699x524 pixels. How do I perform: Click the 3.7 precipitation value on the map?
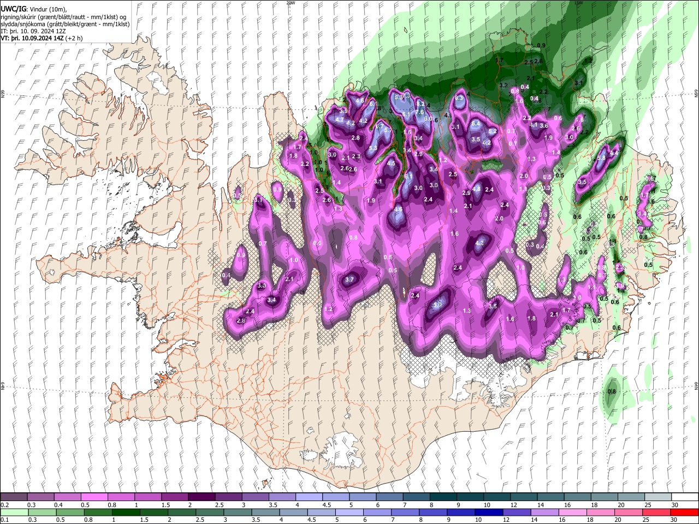350,279
